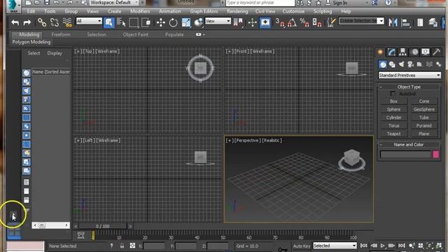448x252 pixels.
Task: Toggle the Percent Snap icon
Action: (304, 22)
